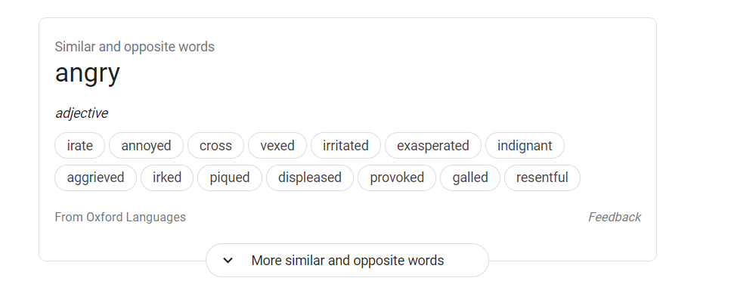Click the headword angry

(x=88, y=73)
